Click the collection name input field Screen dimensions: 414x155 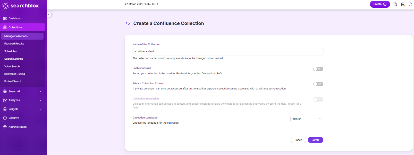228,51
